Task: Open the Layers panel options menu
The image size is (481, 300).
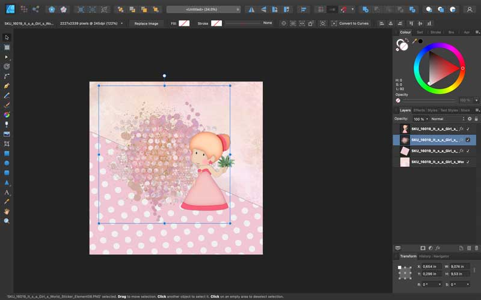Action: pos(477,110)
